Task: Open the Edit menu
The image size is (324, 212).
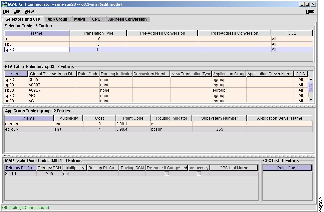Action: tap(17, 11)
